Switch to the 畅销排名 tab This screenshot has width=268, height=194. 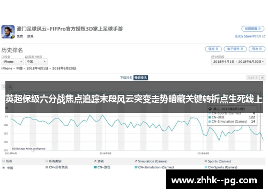click(x=140, y=78)
